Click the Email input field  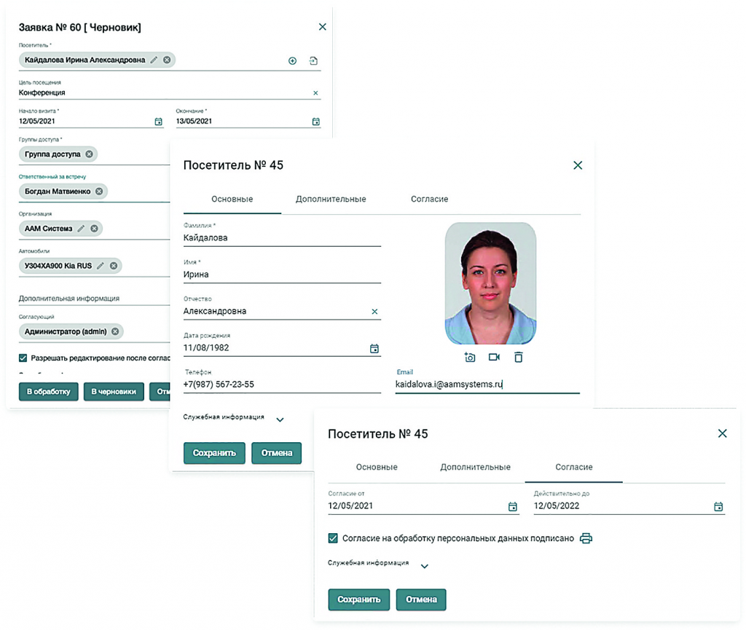(487, 384)
